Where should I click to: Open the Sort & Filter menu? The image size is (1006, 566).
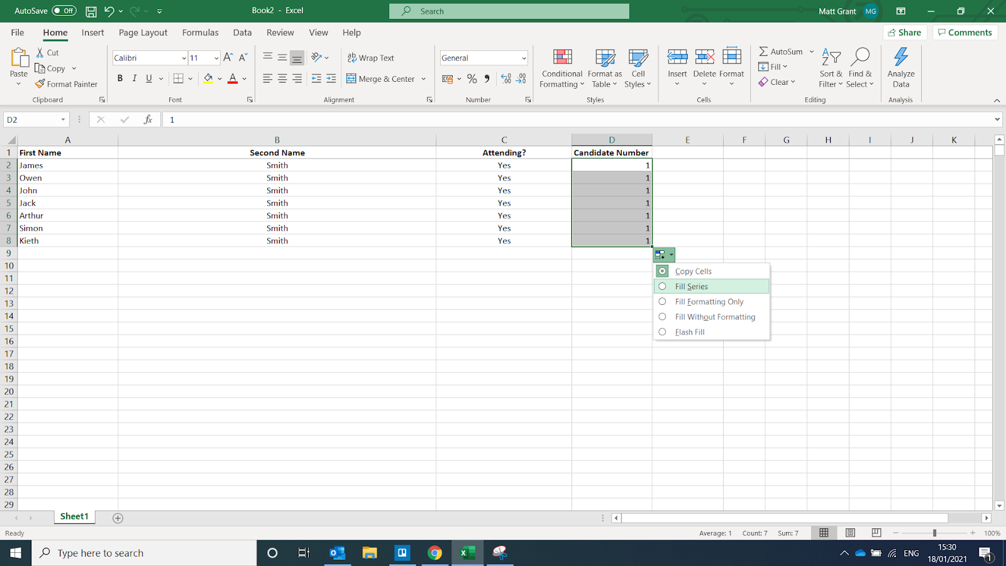point(831,68)
